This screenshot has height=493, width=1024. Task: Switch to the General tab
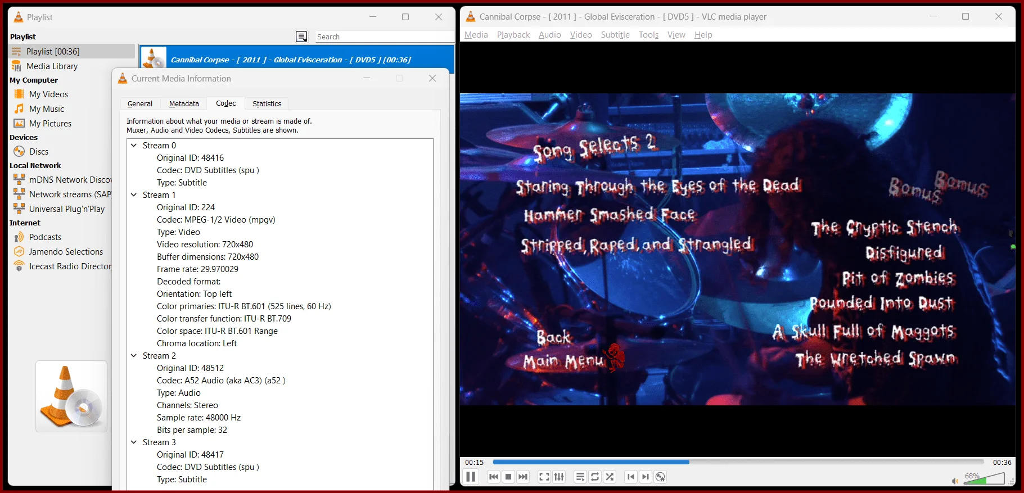(x=140, y=103)
